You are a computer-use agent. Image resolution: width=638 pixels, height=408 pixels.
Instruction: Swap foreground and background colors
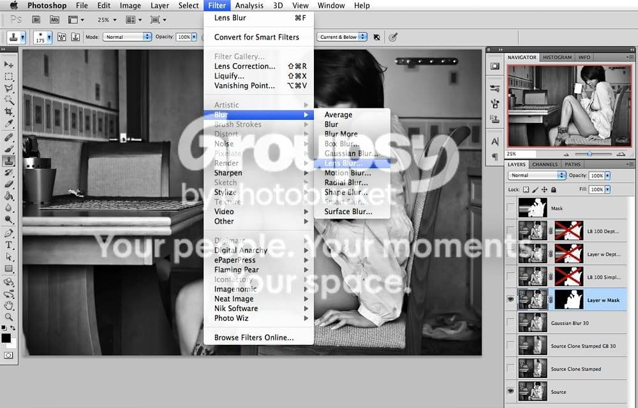coord(13,328)
